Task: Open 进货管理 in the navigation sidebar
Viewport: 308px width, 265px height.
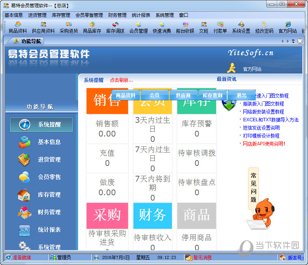Action: tap(49, 159)
